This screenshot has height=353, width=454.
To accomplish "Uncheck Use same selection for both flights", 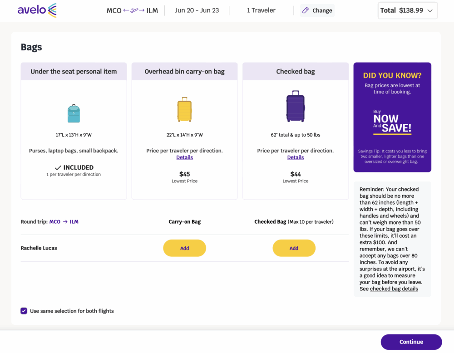I will coord(24,311).
